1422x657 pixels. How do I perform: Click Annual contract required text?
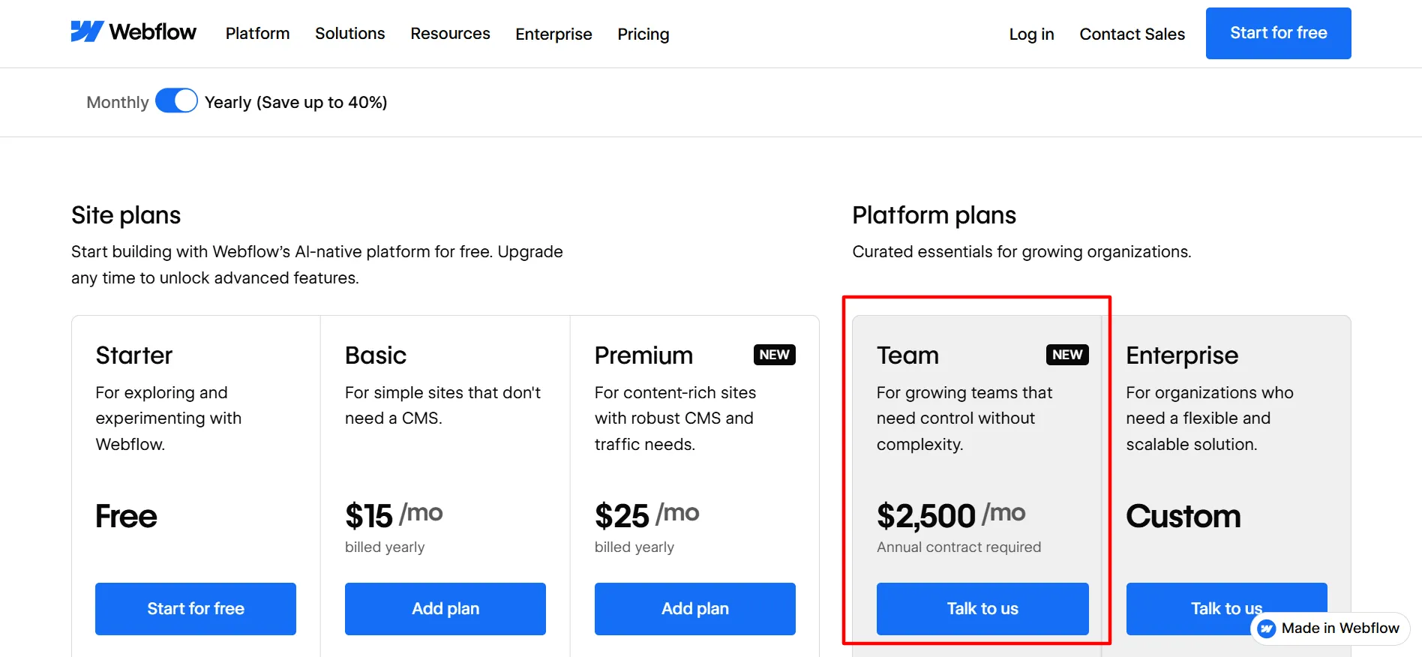click(958, 547)
